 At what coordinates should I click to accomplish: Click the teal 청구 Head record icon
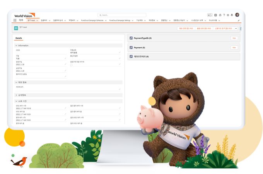(16, 28)
